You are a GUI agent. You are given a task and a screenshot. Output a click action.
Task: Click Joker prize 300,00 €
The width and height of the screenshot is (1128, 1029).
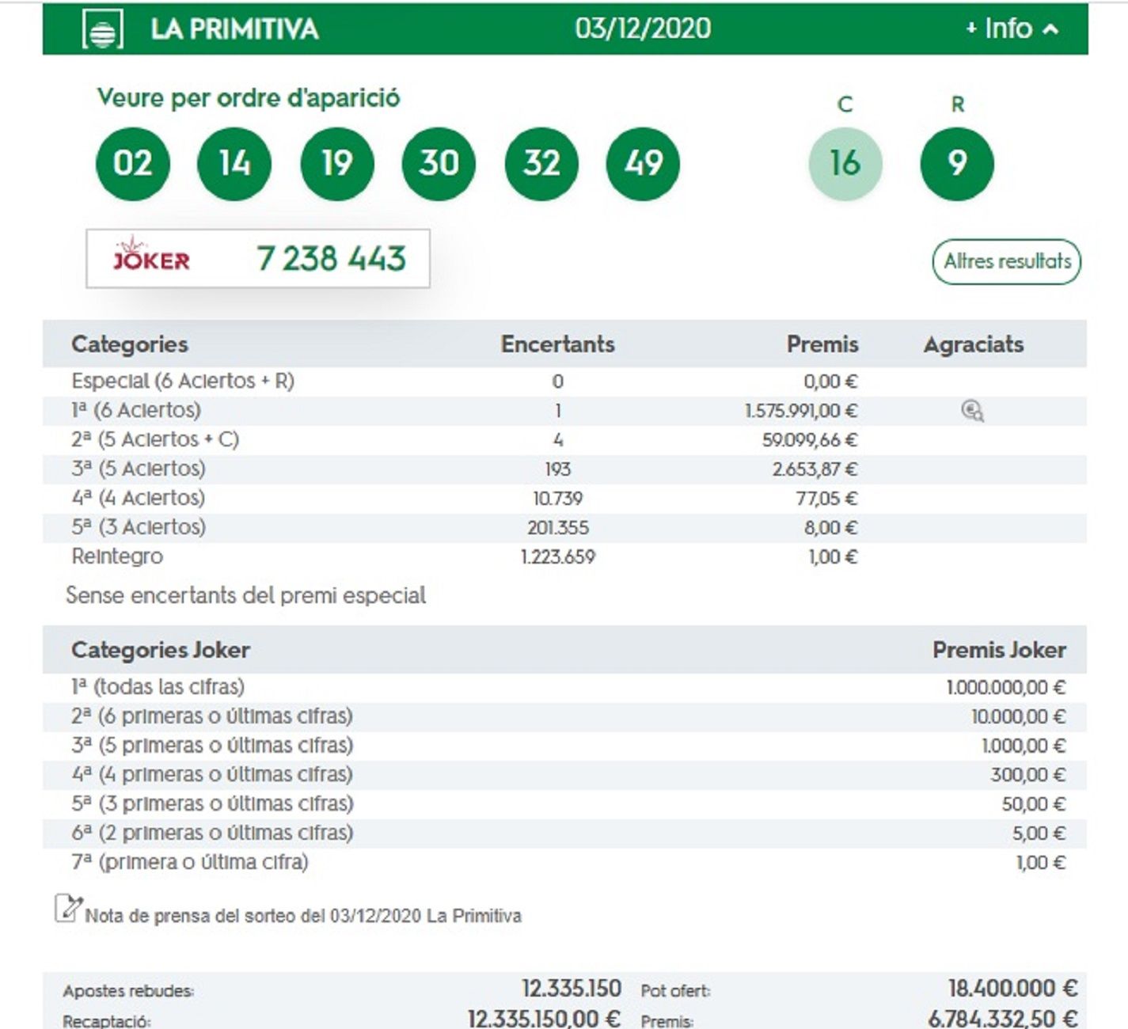pos(1028,775)
